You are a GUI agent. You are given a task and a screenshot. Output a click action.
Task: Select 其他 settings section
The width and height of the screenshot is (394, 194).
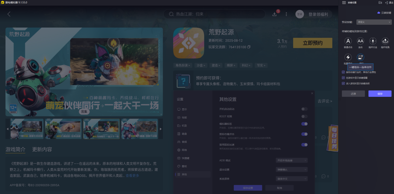click(192, 175)
